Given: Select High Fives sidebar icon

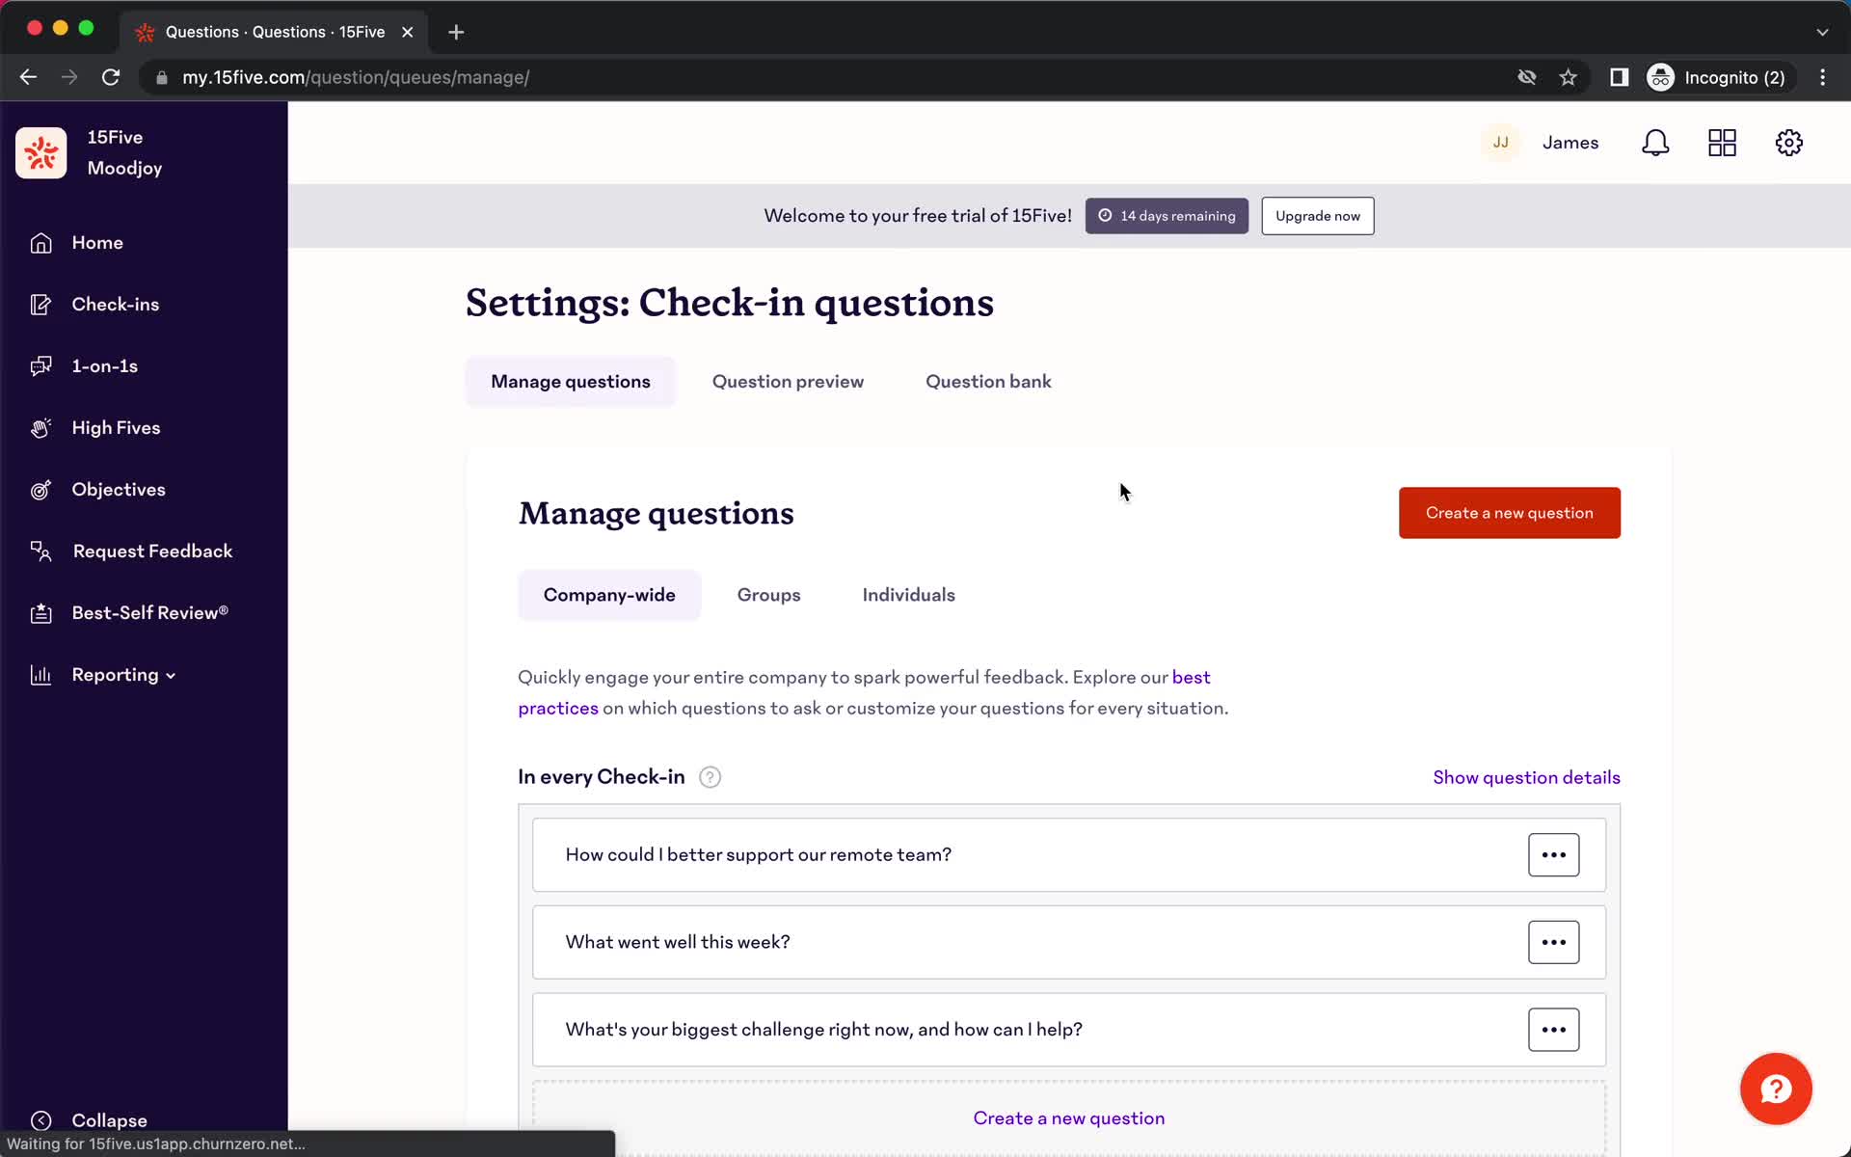Looking at the screenshot, I should [40, 426].
